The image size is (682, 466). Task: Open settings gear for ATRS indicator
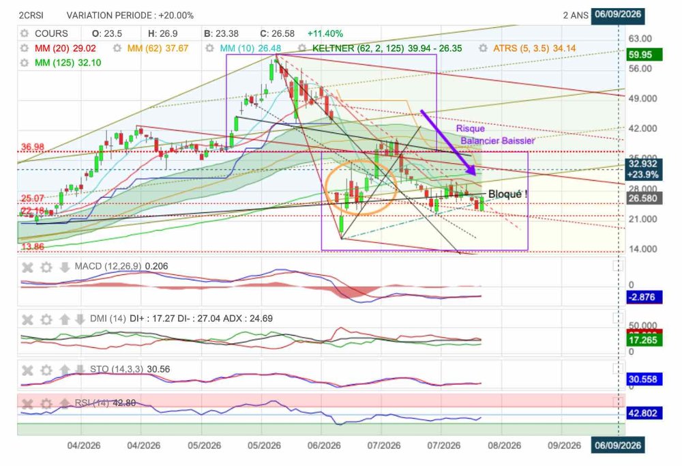[483, 48]
